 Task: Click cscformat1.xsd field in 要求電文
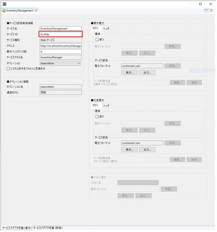(x=142, y=66)
